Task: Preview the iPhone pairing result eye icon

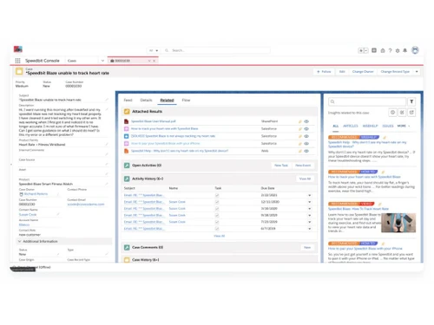Action: pyautogui.click(x=306, y=144)
